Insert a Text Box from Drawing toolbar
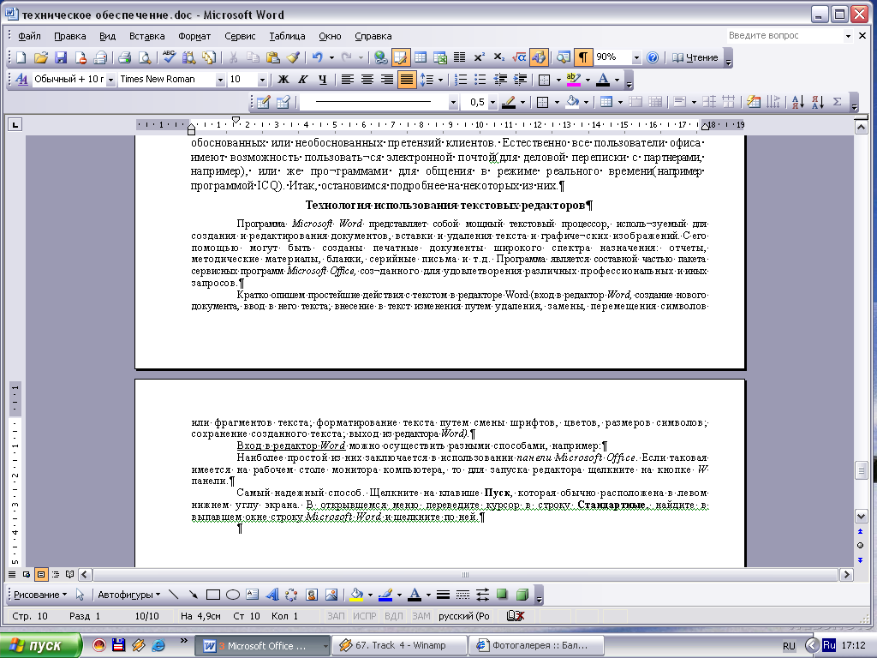Image resolution: width=877 pixels, height=658 pixels. tap(253, 595)
